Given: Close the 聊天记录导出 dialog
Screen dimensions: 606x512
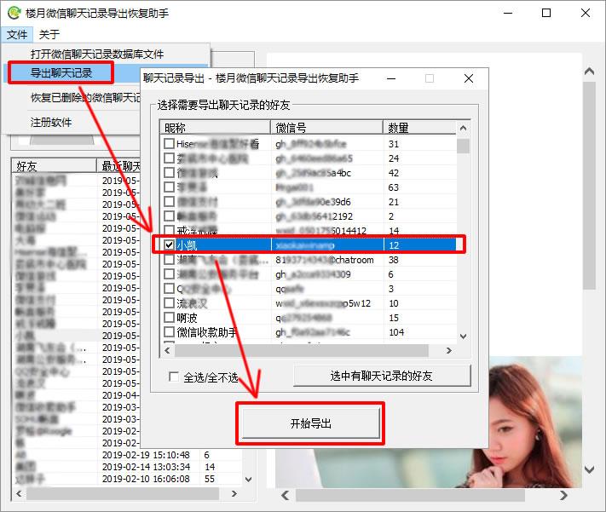Looking at the screenshot, I should coord(469,78).
